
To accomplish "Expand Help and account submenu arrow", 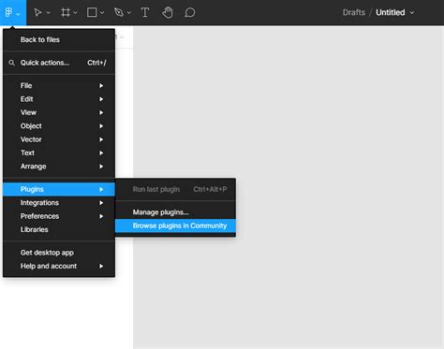I will pyautogui.click(x=101, y=266).
